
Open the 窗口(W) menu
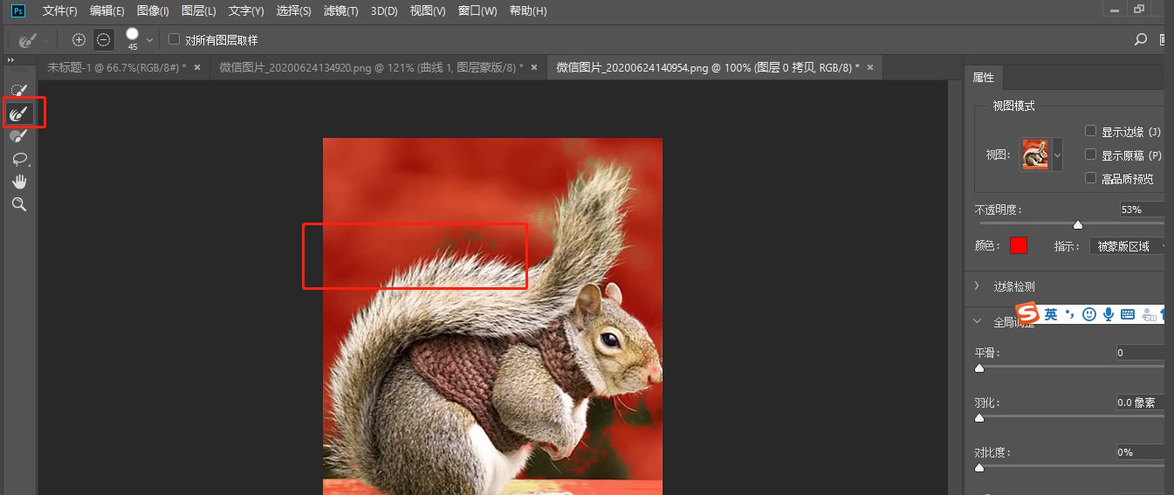[477, 11]
